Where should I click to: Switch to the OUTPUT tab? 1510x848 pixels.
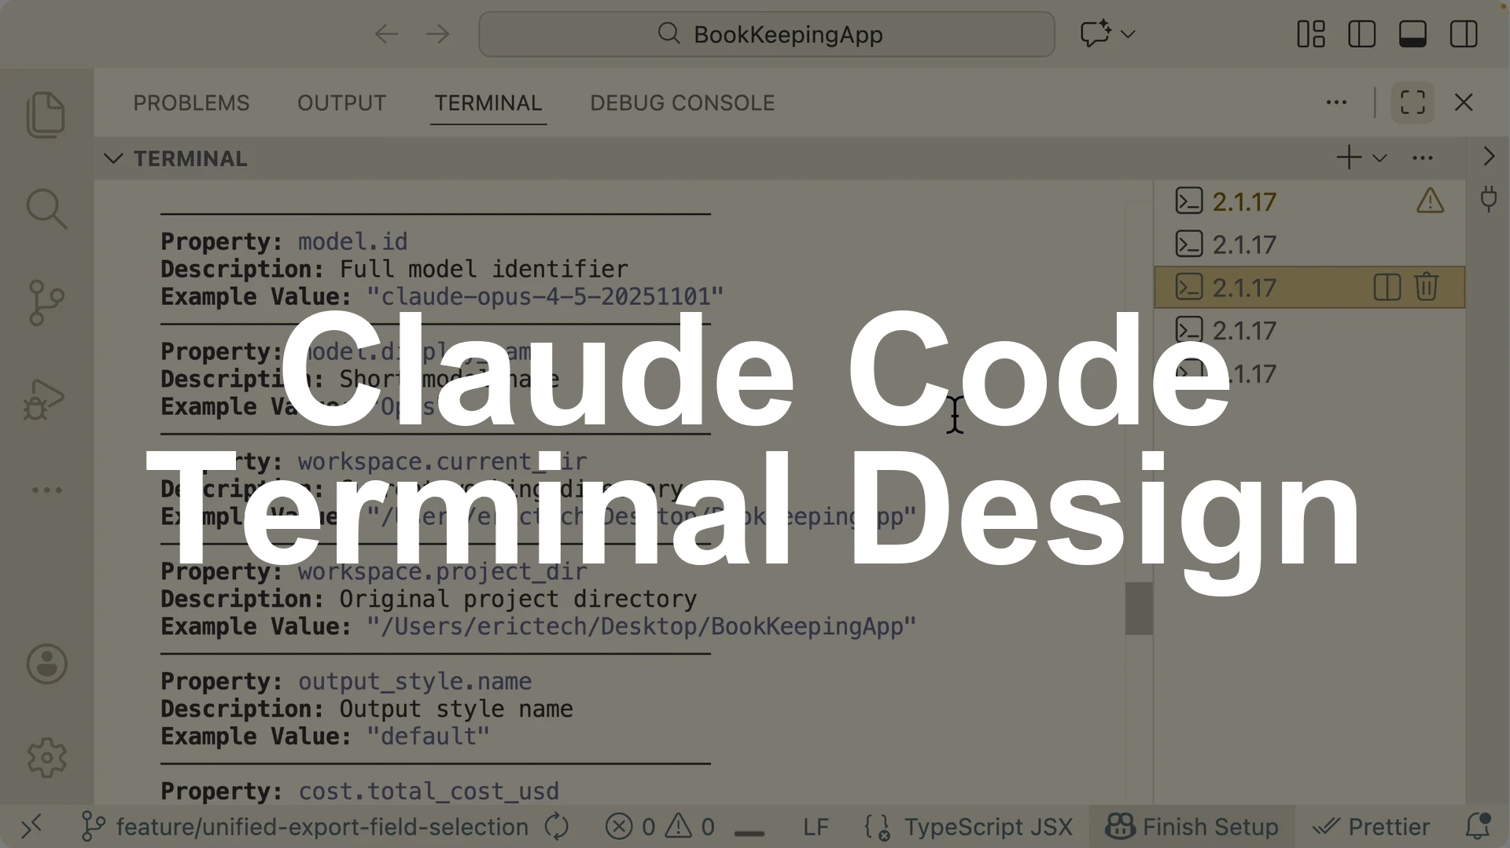point(341,103)
